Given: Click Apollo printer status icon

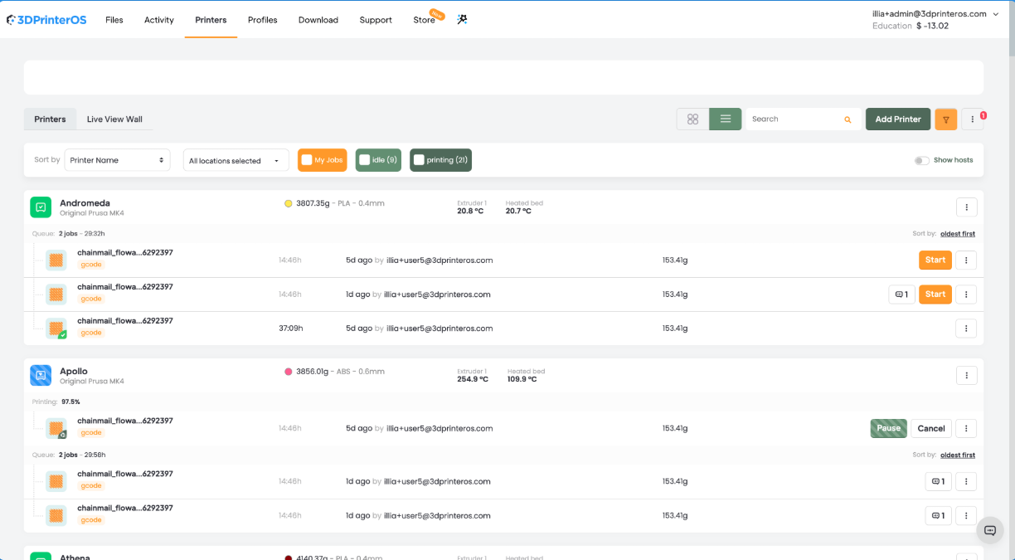Looking at the screenshot, I should pyautogui.click(x=41, y=375).
